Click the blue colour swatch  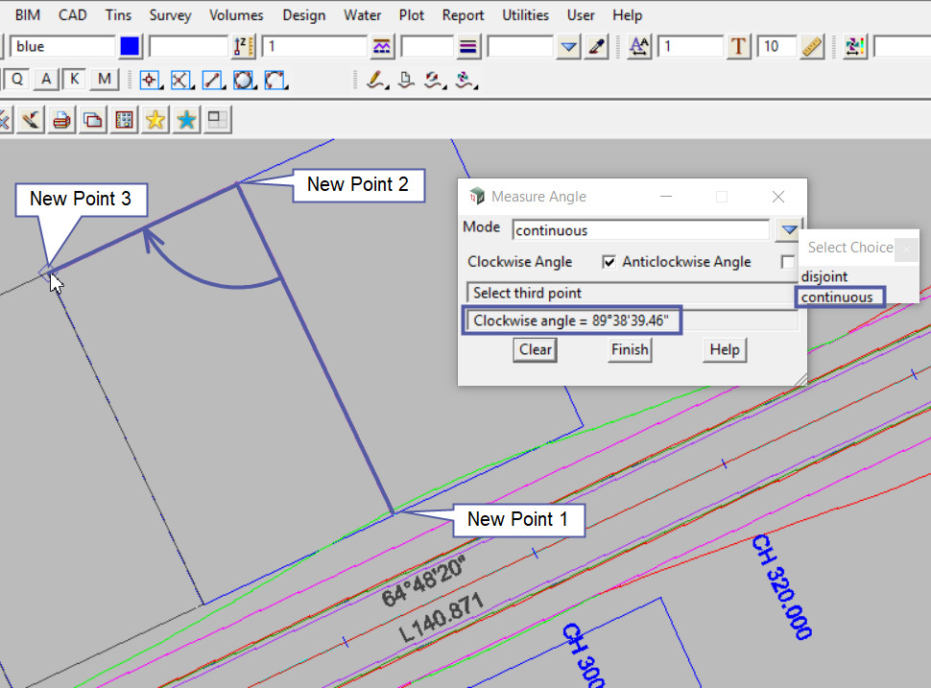click(x=131, y=46)
